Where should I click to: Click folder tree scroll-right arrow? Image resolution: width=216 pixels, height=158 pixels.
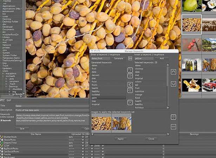pos(21,97)
